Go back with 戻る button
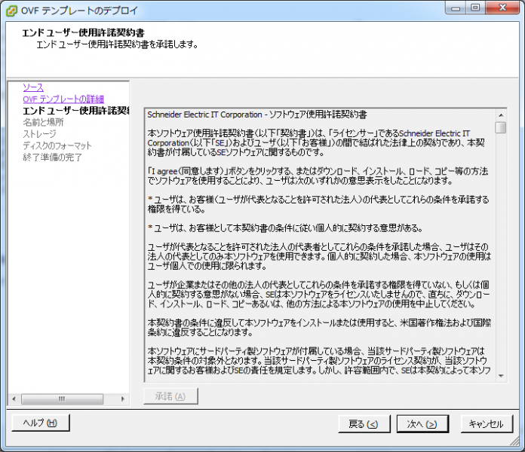 (x=364, y=424)
